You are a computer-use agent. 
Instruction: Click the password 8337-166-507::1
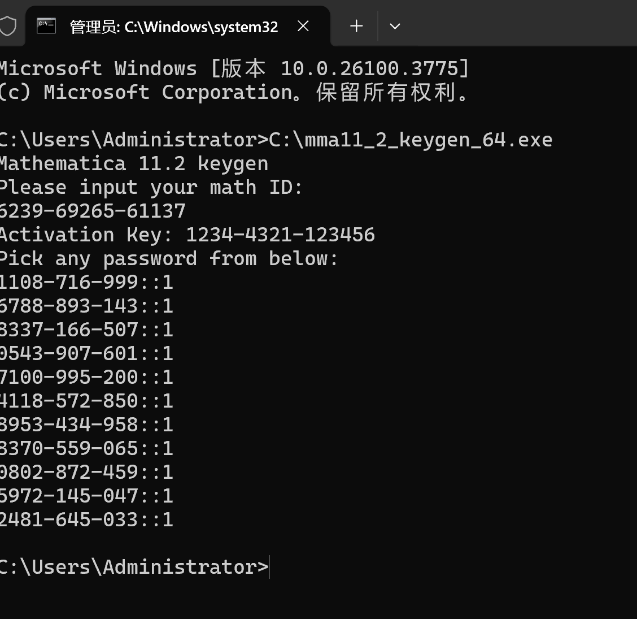pos(86,330)
